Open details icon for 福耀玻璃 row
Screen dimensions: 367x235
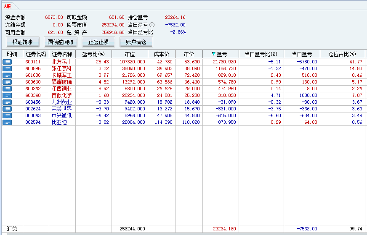coord(7,82)
